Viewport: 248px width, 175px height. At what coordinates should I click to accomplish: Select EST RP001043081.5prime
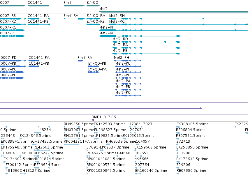tap(106, 159)
